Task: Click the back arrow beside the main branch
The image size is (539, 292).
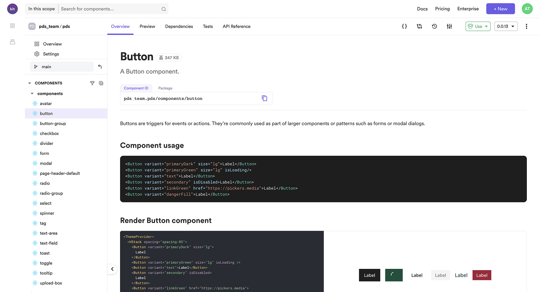Action: tap(100, 67)
